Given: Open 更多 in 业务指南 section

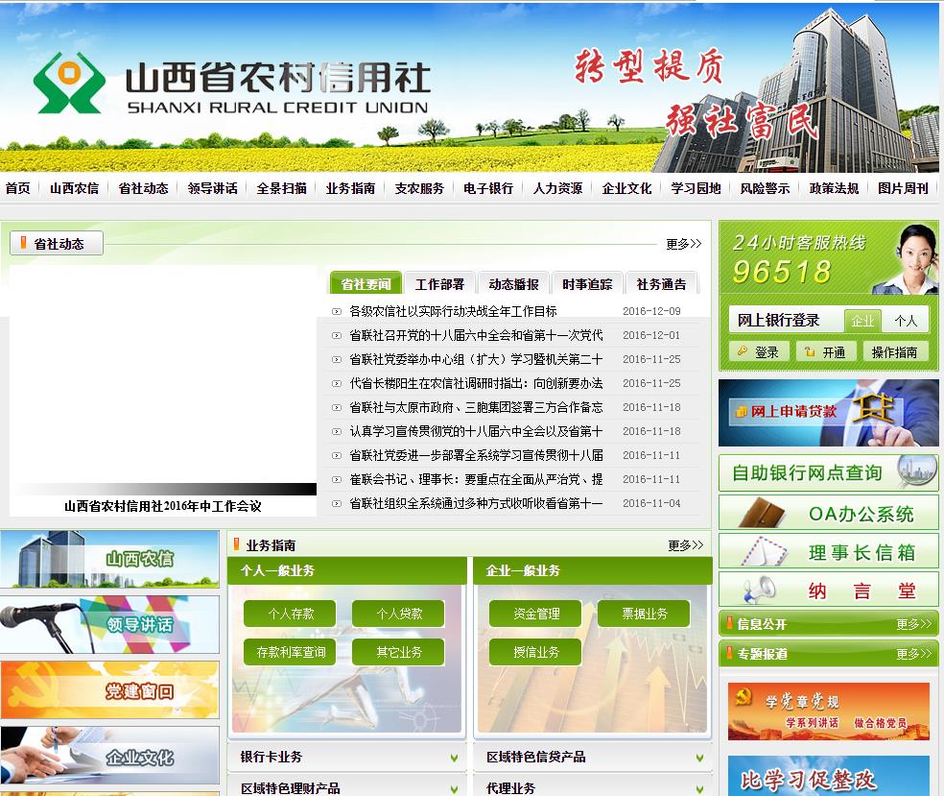Looking at the screenshot, I should (685, 545).
